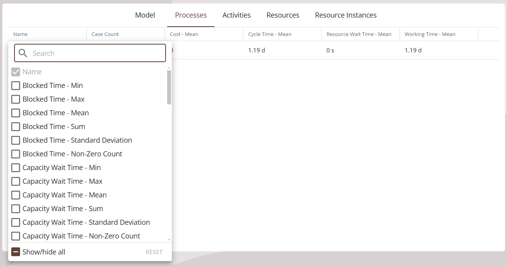Check Capacity Wait Time - Mean
Viewport: 507px width, 267px height.
coord(16,195)
